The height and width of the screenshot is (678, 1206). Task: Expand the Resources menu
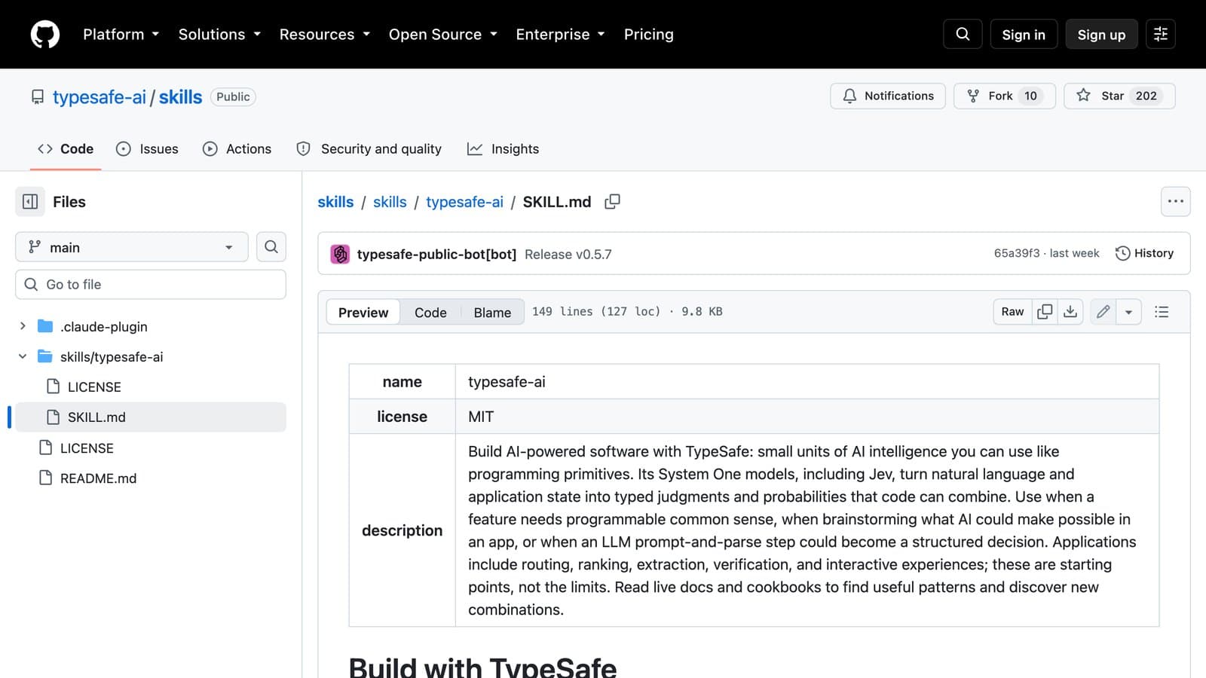pyautogui.click(x=325, y=35)
